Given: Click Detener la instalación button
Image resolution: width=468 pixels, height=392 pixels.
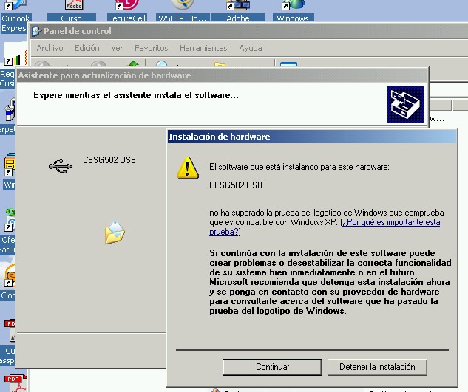Looking at the screenshot, I should pos(377,367).
